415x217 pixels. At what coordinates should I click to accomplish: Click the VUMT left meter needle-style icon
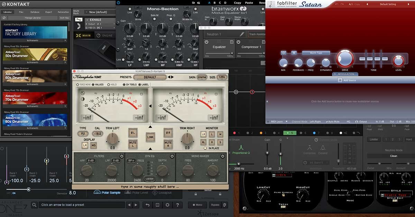pyautogui.click(x=83, y=93)
